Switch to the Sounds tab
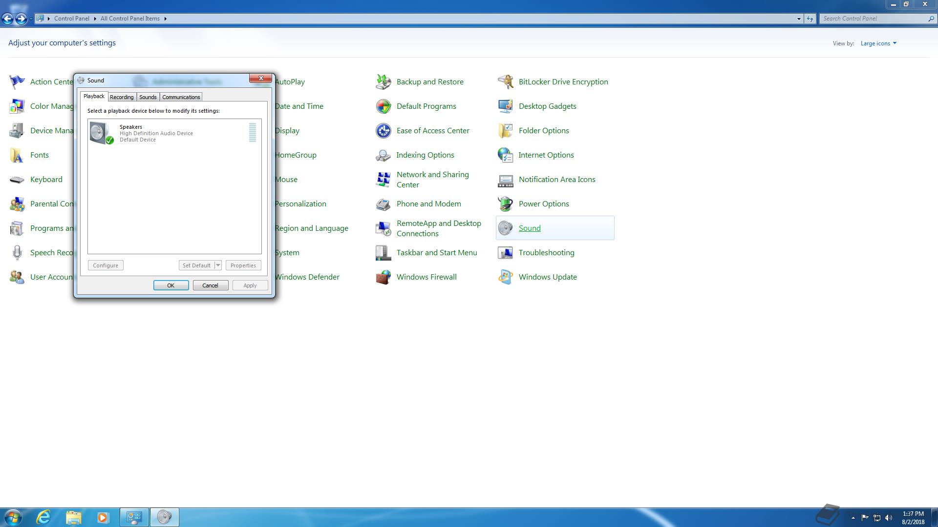The height and width of the screenshot is (527, 938). (x=148, y=97)
